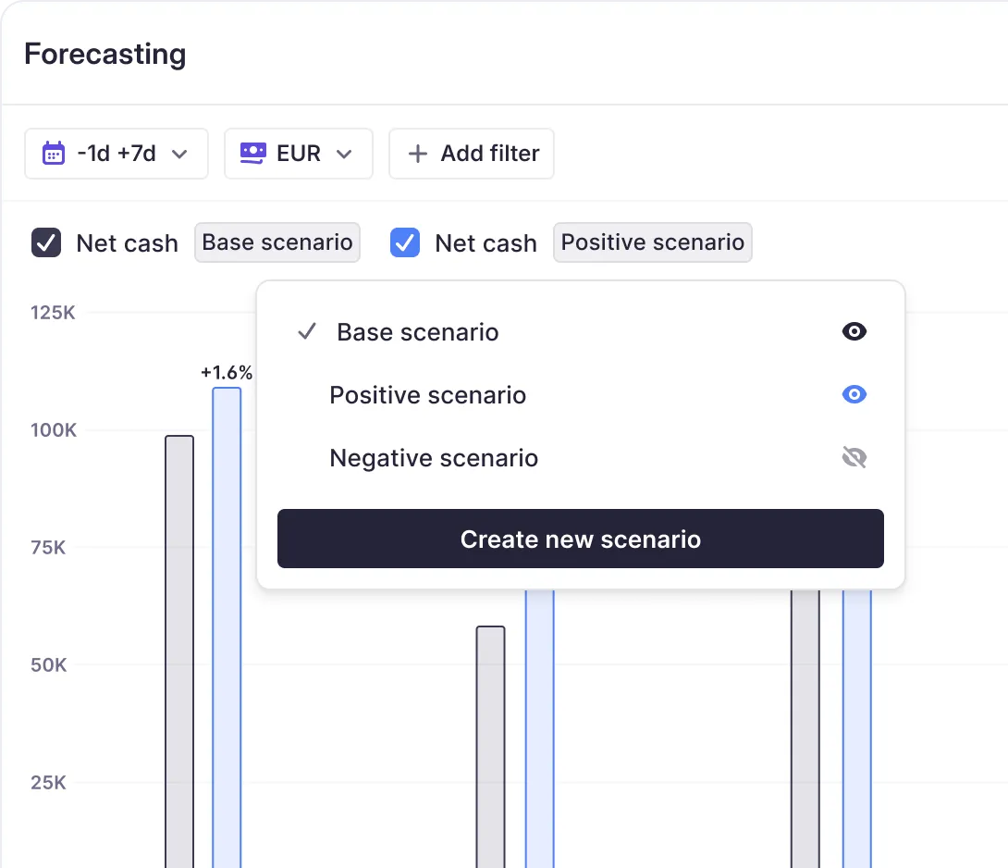Choose Negative scenario in the list
The width and height of the screenshot is (1008, 868).
coord(434,458)
